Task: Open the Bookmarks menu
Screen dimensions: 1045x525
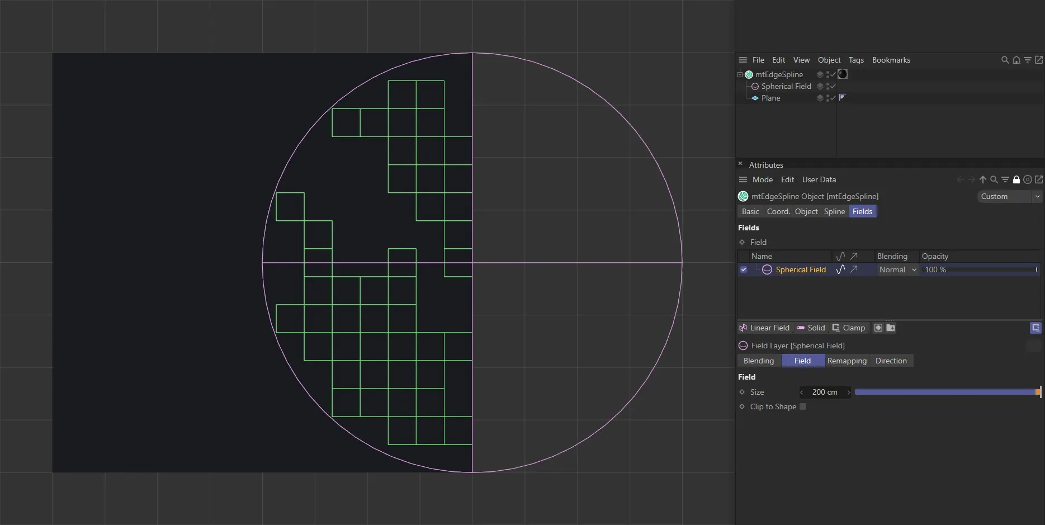Action: pyautogui.click(x=891, y=60)
